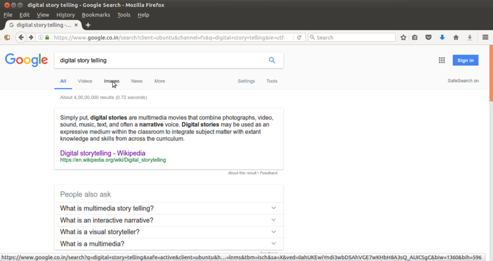Save page to Pocket icon

[x=428, y=38]
